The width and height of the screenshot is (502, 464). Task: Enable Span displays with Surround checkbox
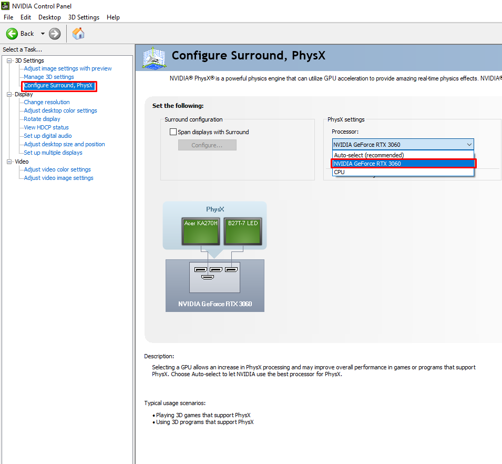(173, 132)
